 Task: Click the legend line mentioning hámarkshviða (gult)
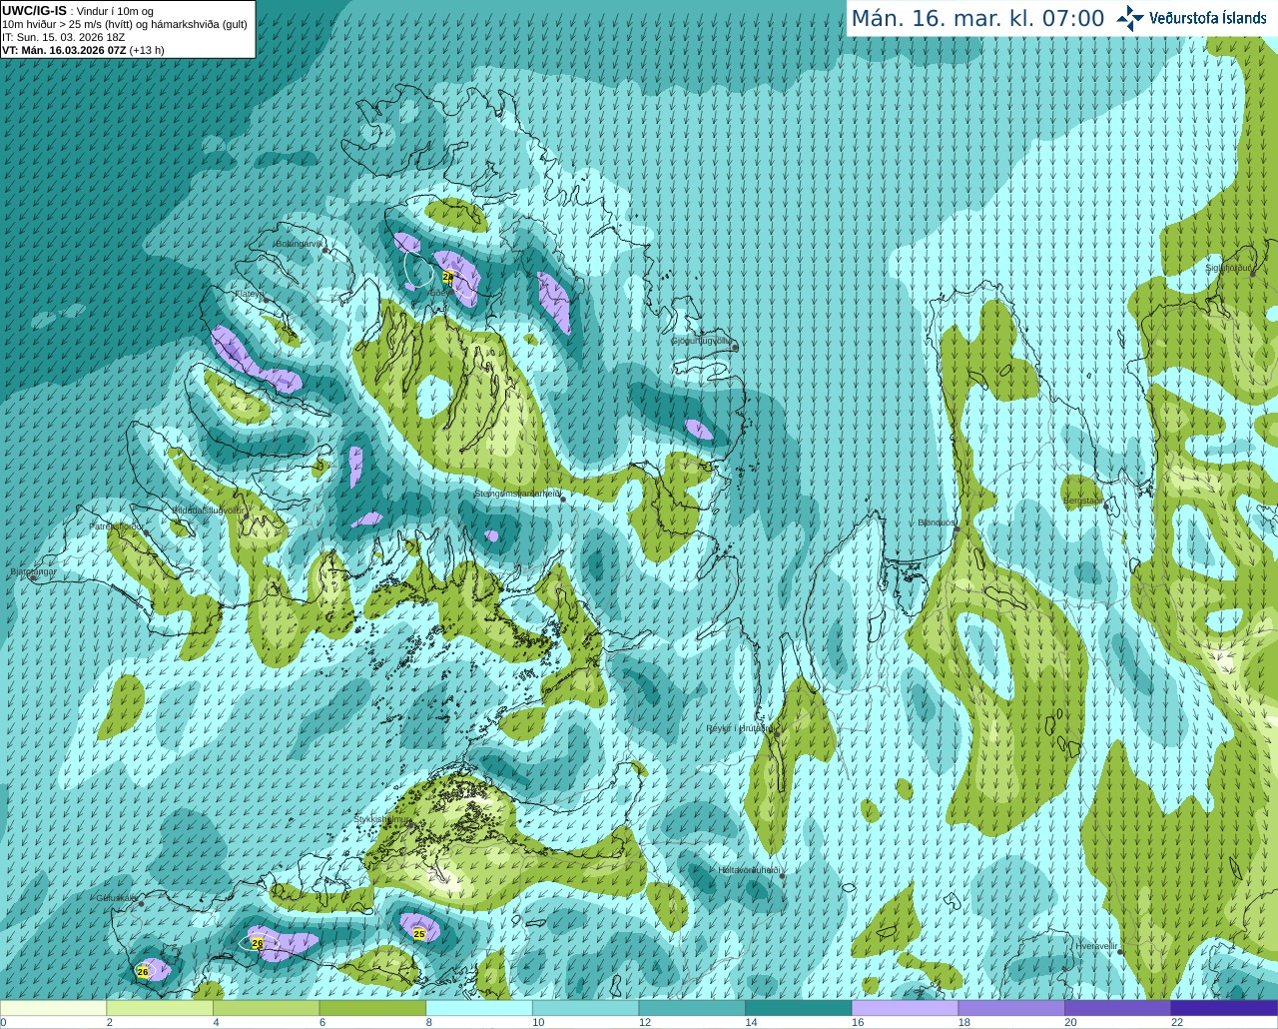125,24
